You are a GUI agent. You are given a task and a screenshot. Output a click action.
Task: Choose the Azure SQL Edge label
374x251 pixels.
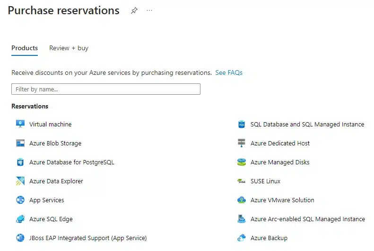point(51,219)
